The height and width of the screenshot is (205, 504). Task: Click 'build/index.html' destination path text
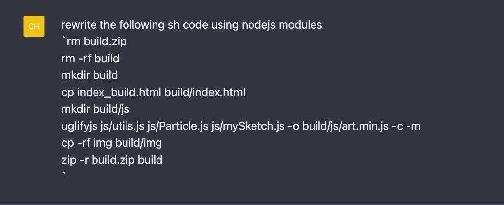205,93
